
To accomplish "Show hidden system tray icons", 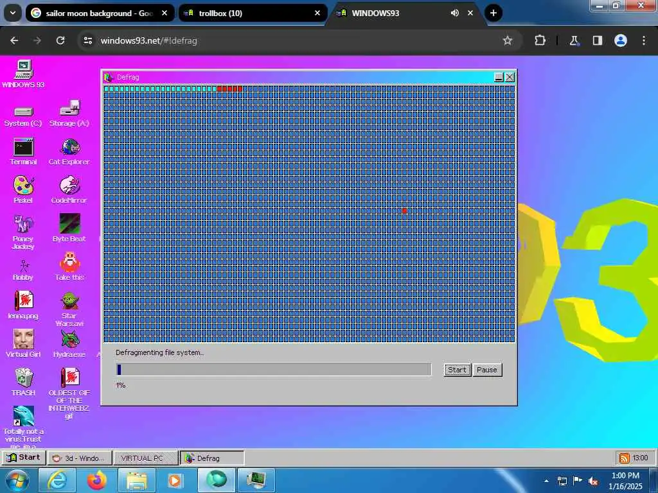I will tap(546, 481).
